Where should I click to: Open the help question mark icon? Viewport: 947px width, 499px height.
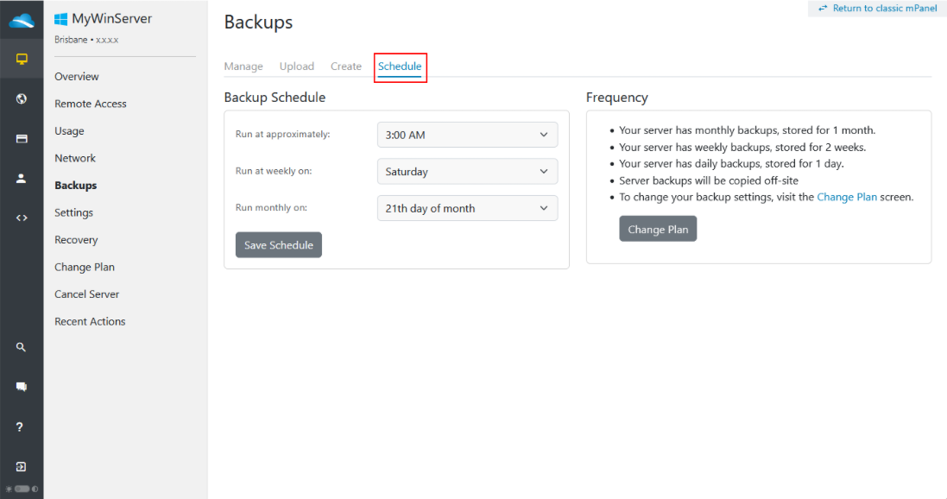coord(20,427)
